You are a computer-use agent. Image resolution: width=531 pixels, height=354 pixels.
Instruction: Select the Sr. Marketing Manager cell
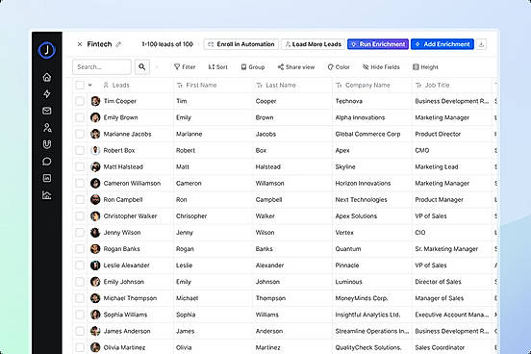pyautogui.click(x=452, y=249)
